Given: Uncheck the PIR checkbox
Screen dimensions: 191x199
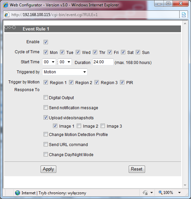Looking at the screenshot, I should tap(122, 82).
